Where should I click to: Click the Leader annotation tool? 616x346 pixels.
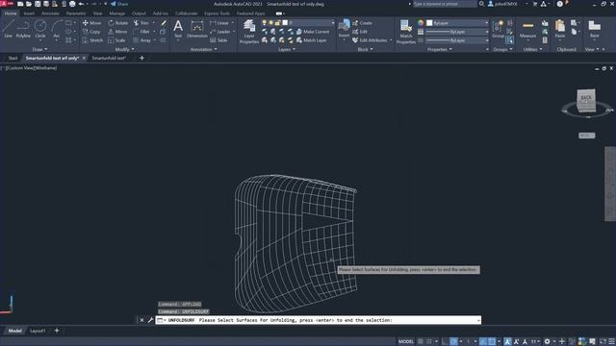220,32
